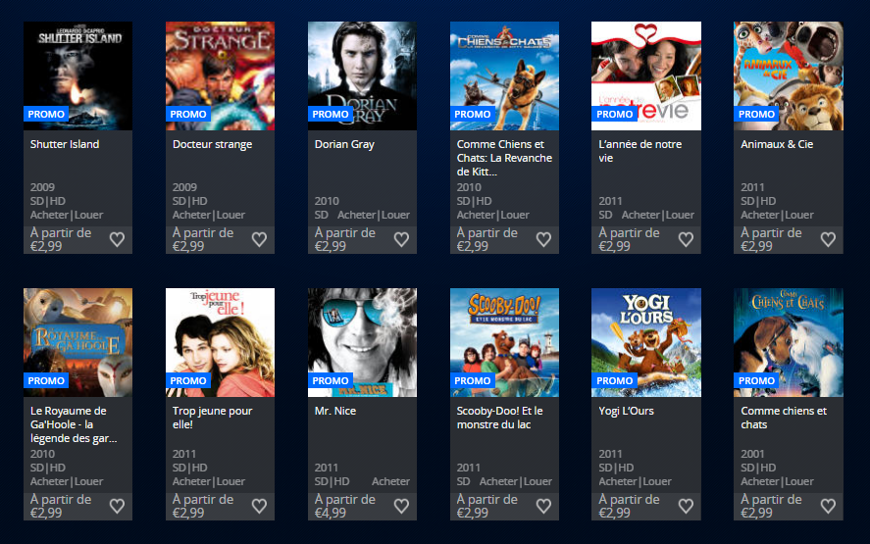
Task: Favorite Scooby-Doo! Et le monstre du lac
Action: (x=543, y=507)
